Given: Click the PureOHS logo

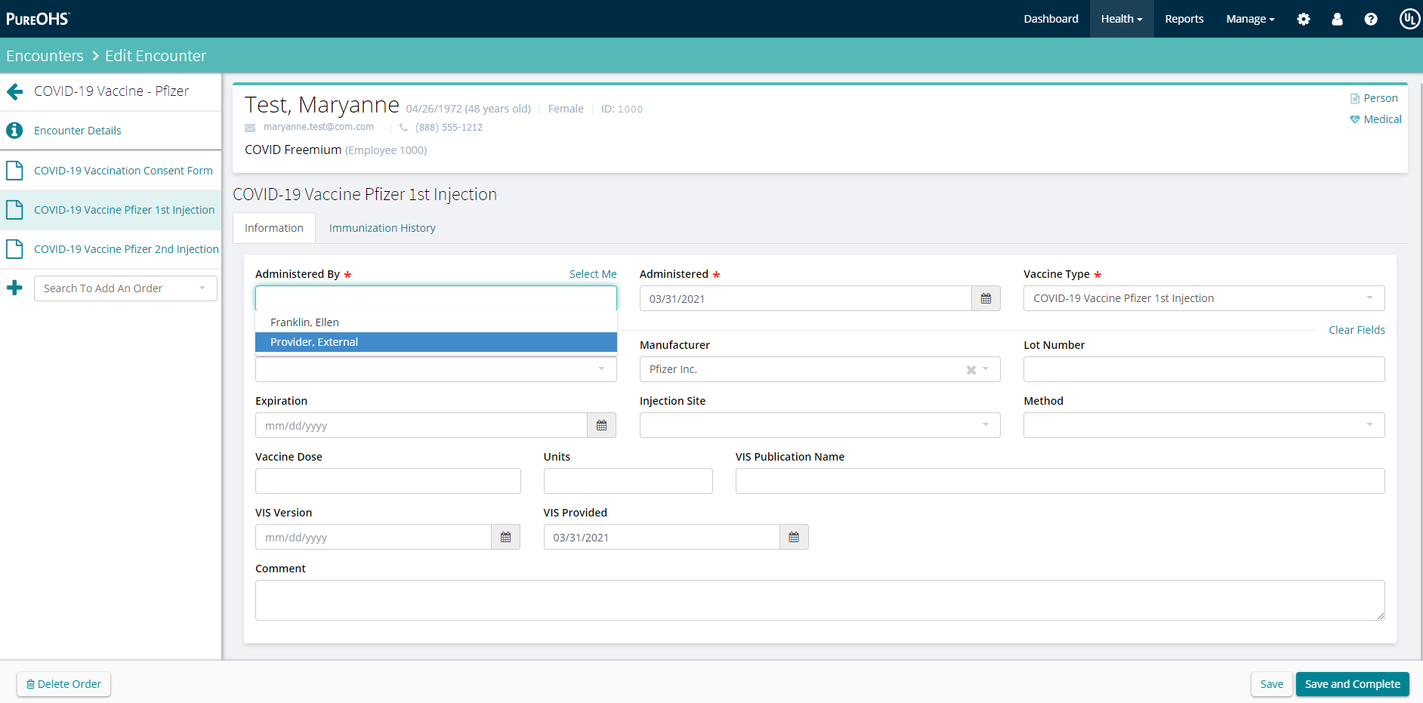Looking at the screenshot, I should tap(38, 19).
